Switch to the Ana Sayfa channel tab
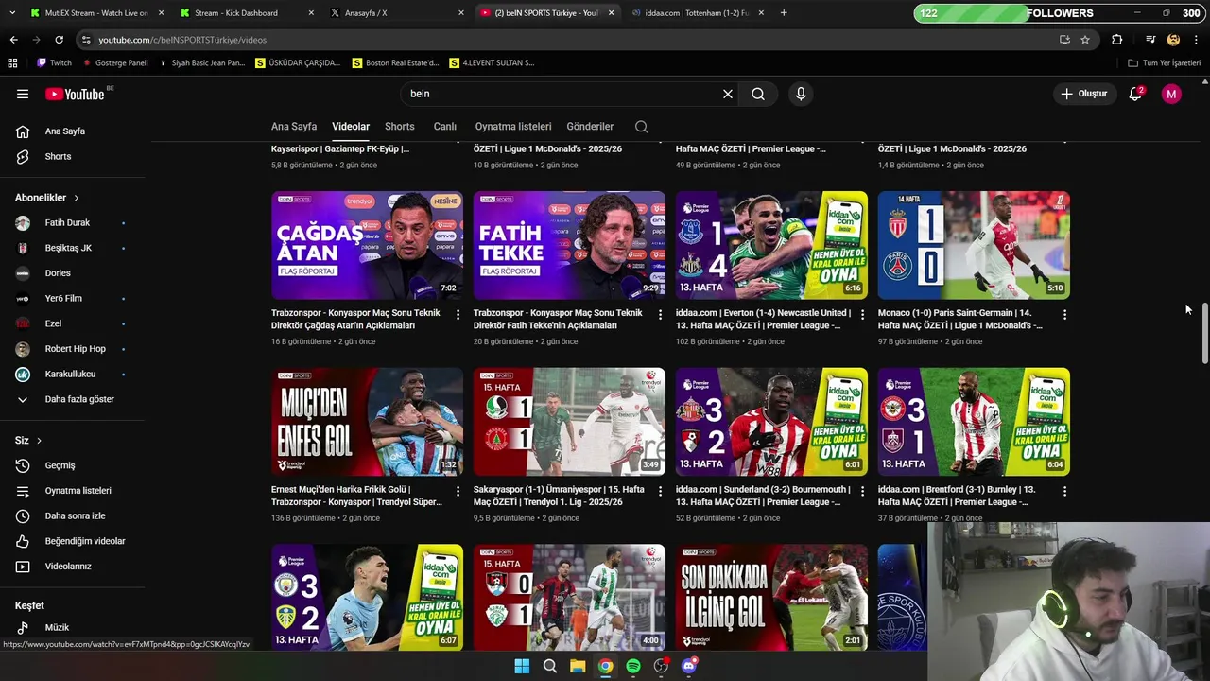The image size is (1210, 681). coord(294,127)
